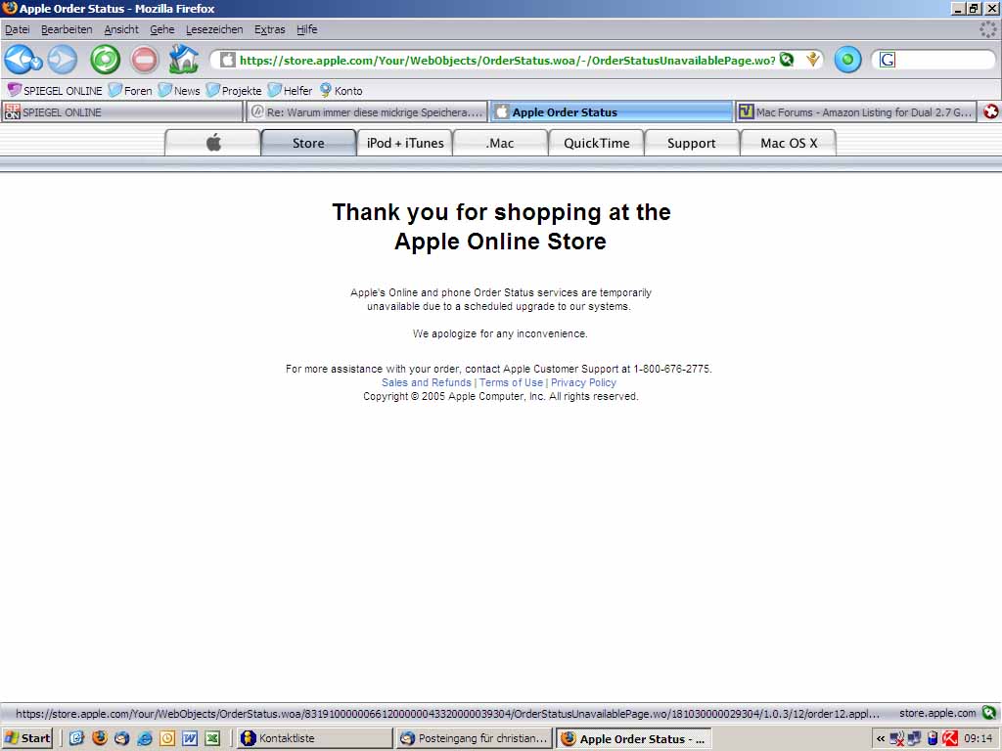Open the Gehe menu

pos(161,29)
